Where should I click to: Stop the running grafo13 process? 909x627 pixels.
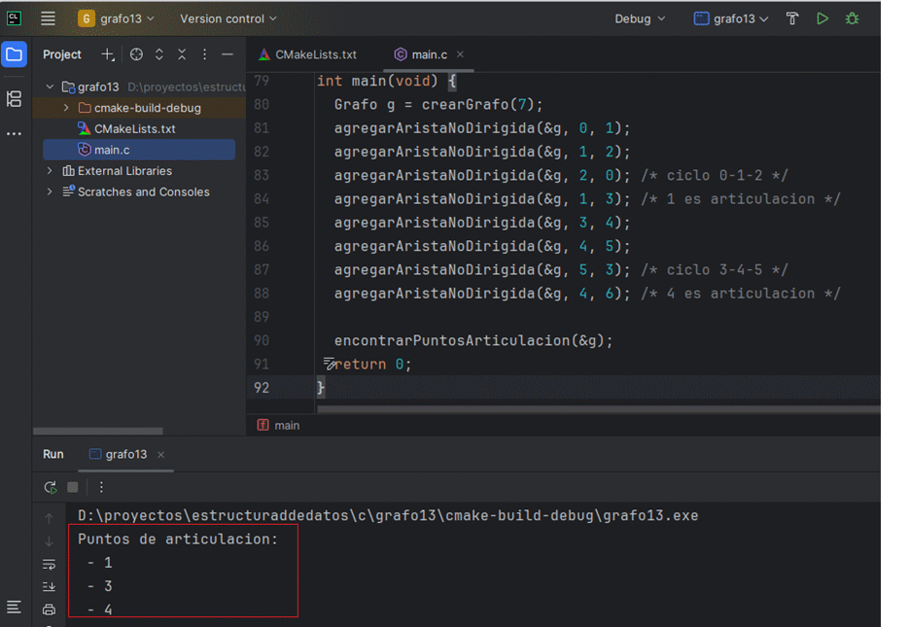tap(72, 487)
